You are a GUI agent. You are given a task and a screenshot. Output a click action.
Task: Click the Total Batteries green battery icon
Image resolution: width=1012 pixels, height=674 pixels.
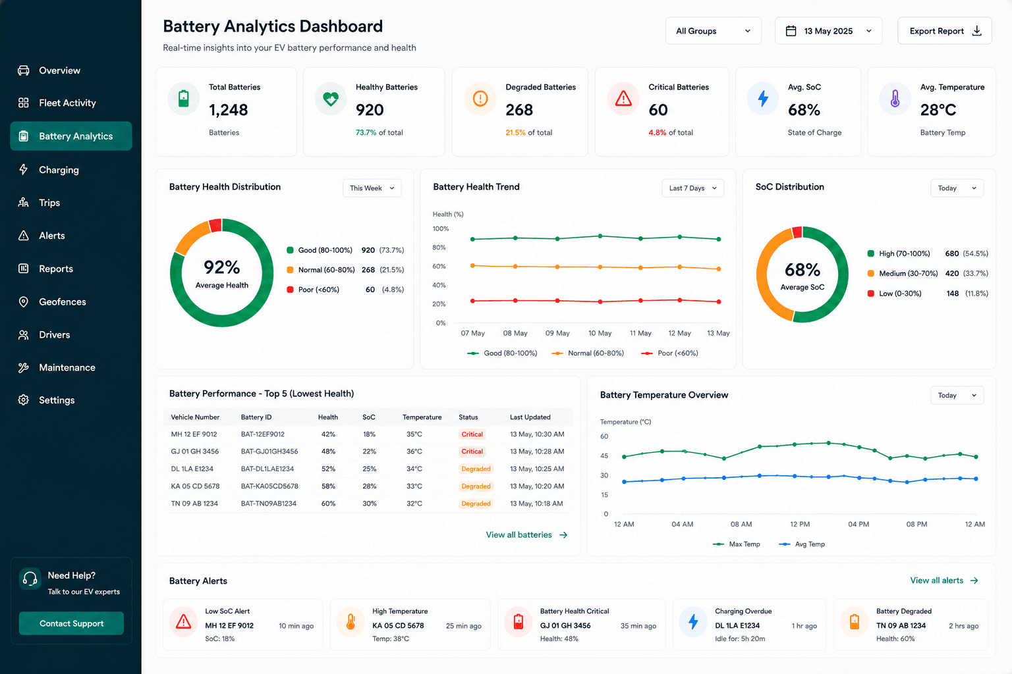(x=184, y=99)
